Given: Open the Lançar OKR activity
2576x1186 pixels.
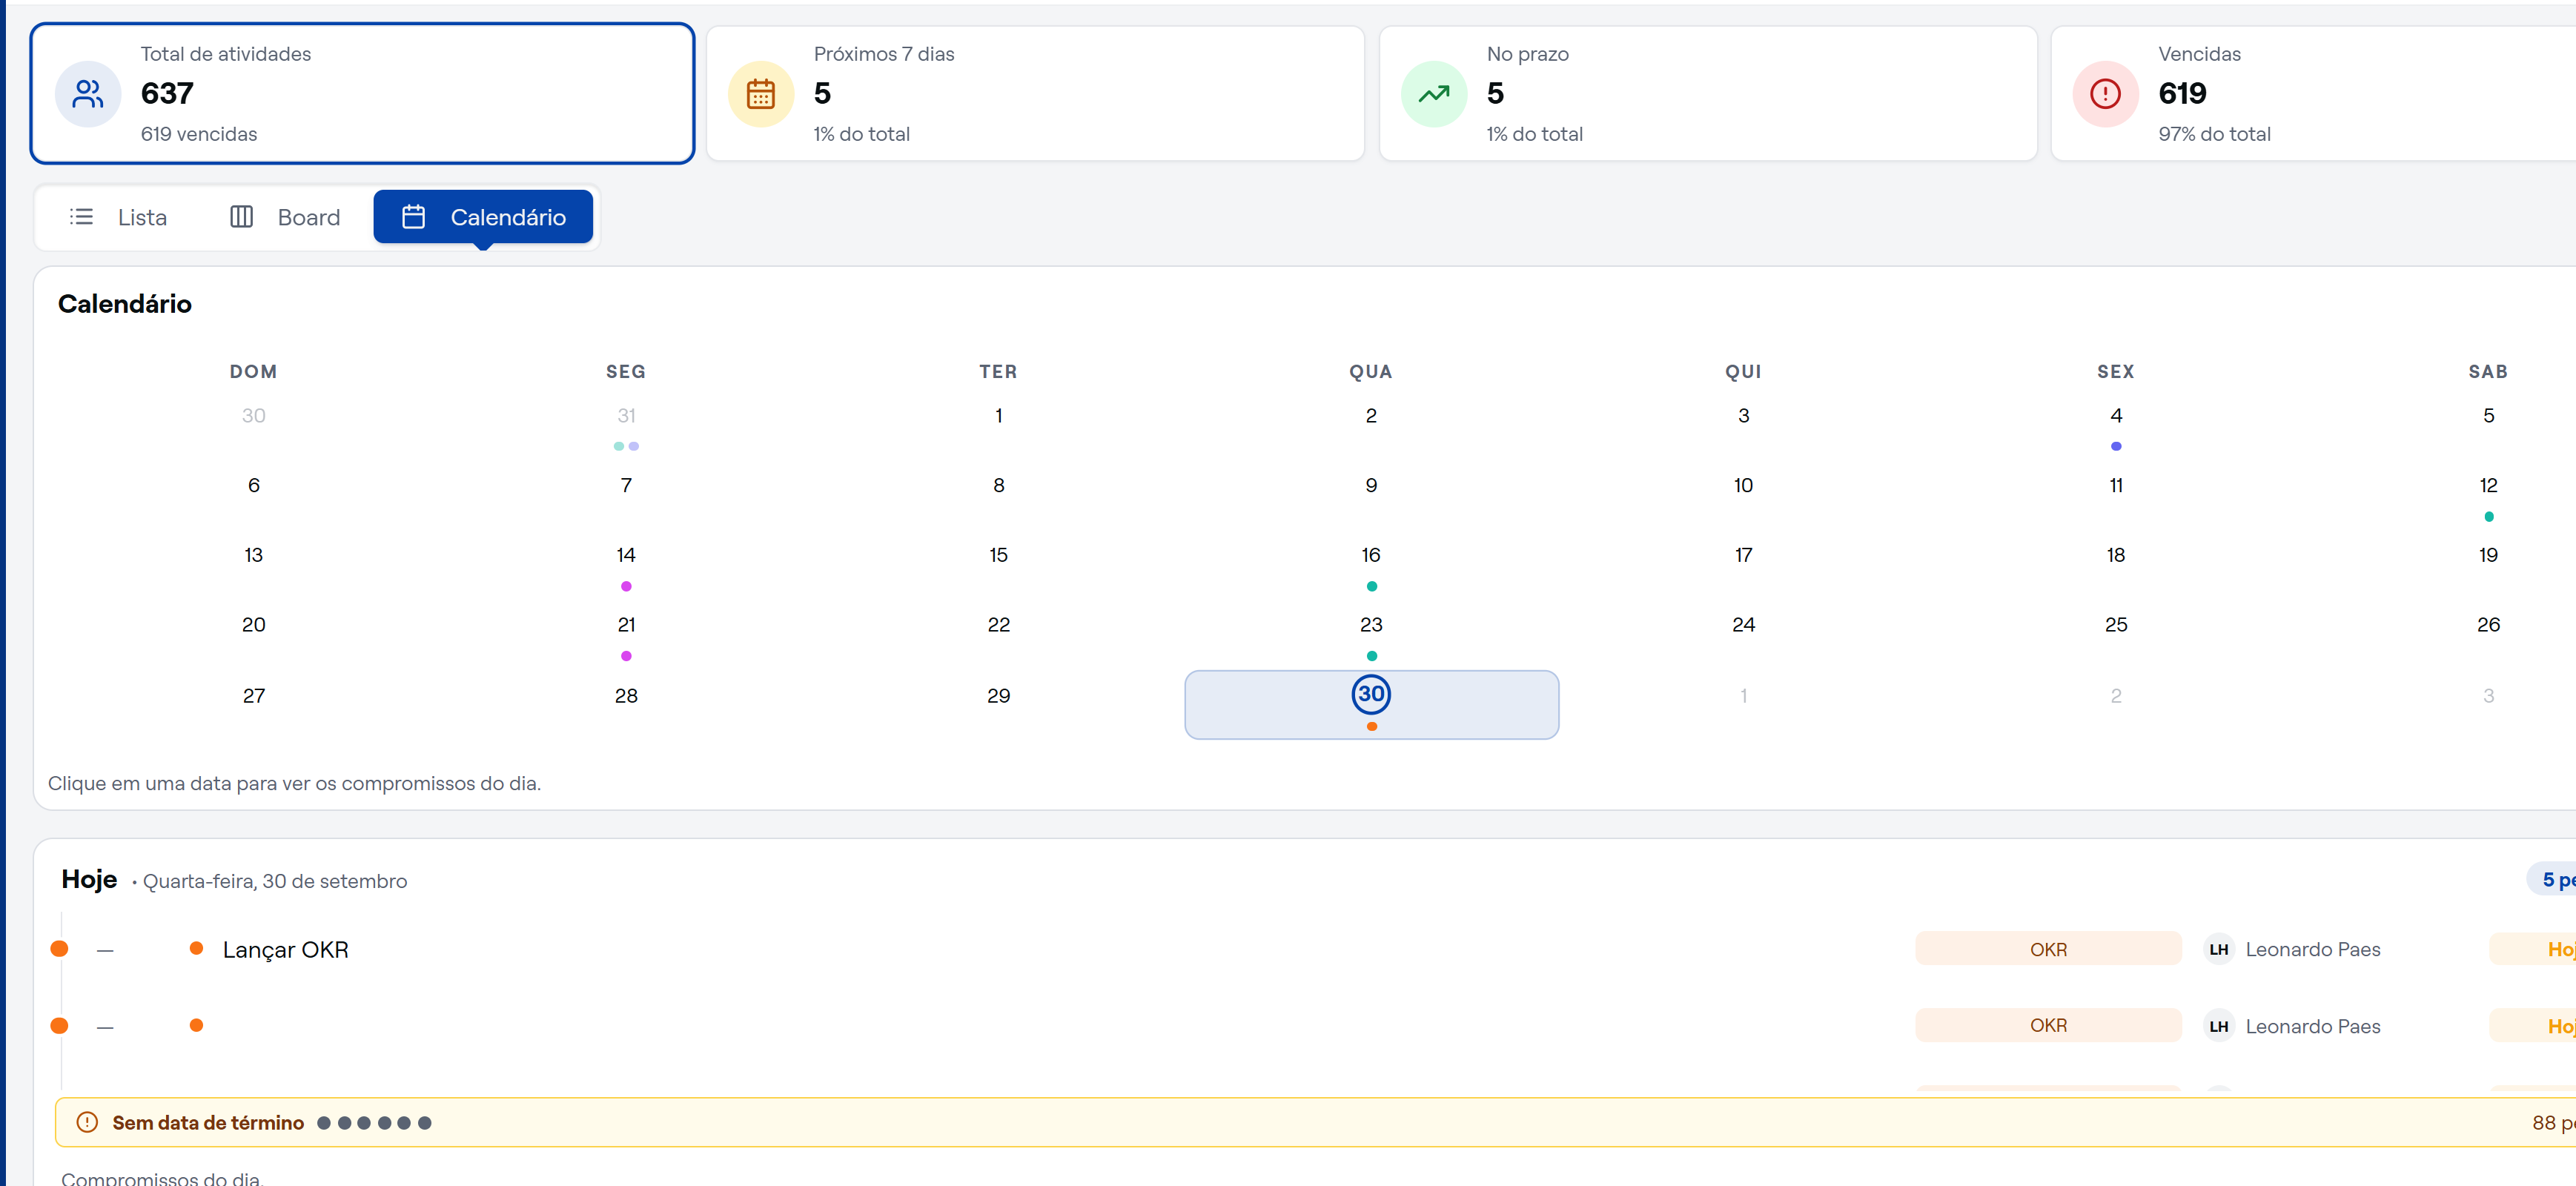Looking at the screenshot, I should 285,950.
